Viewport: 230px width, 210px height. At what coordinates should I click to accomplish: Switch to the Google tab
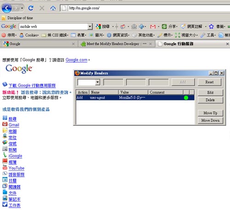click(x=39, y=44)
